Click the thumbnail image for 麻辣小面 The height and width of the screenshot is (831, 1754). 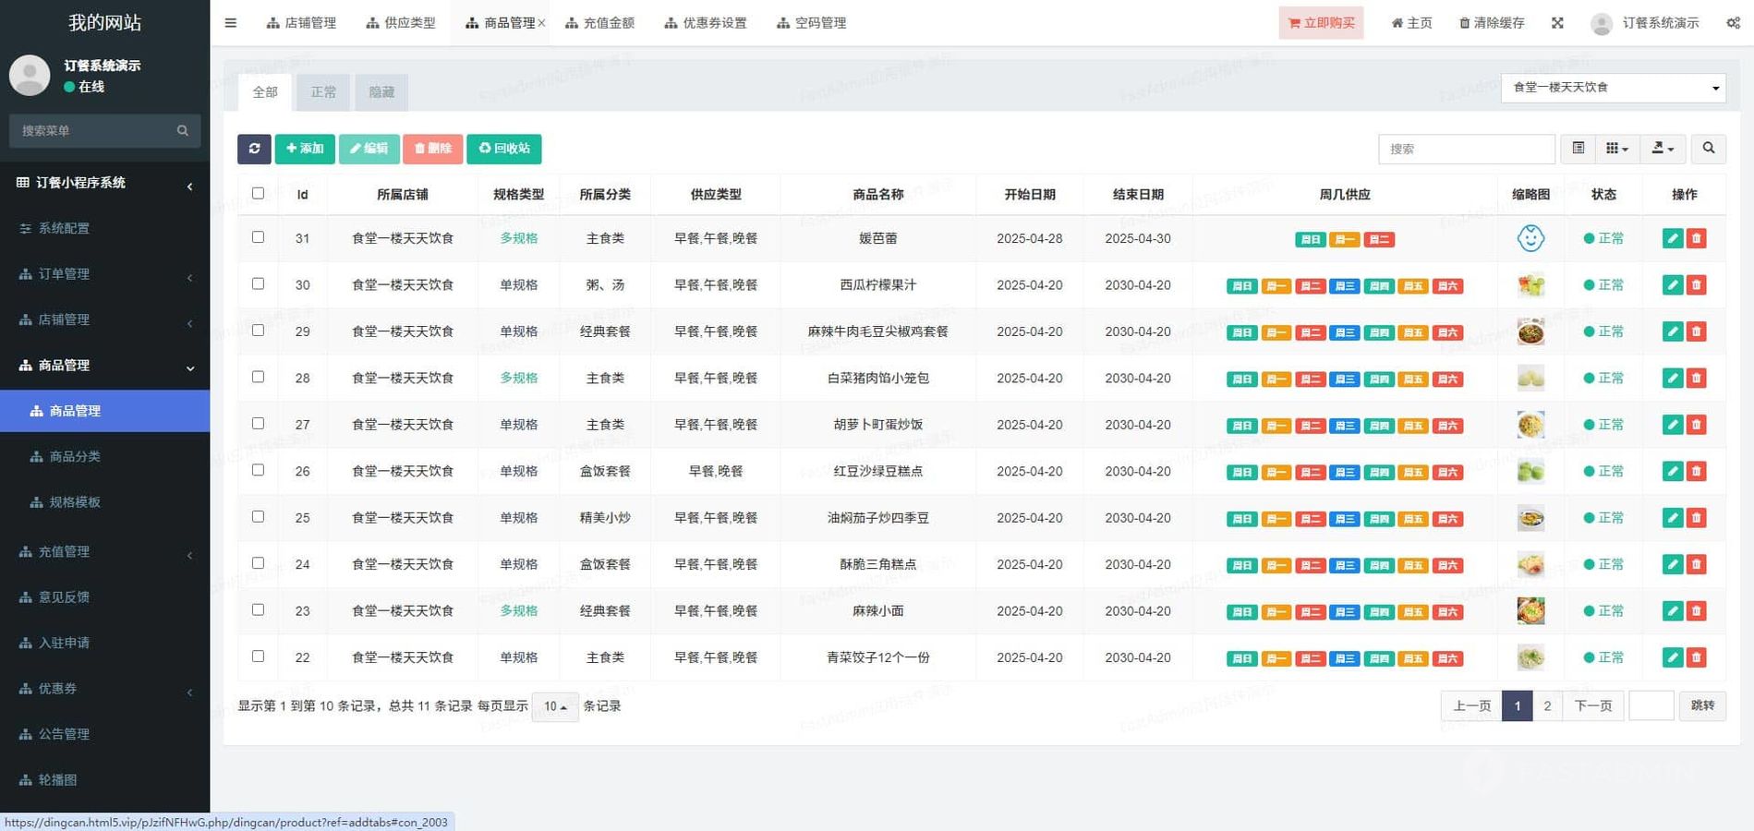click(x=1530, y=611)
